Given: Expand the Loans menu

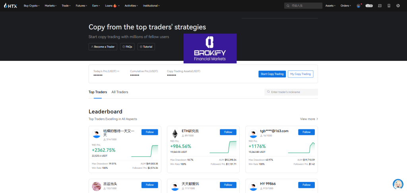Looking at the screenshot, I should (x=112, y=6).
